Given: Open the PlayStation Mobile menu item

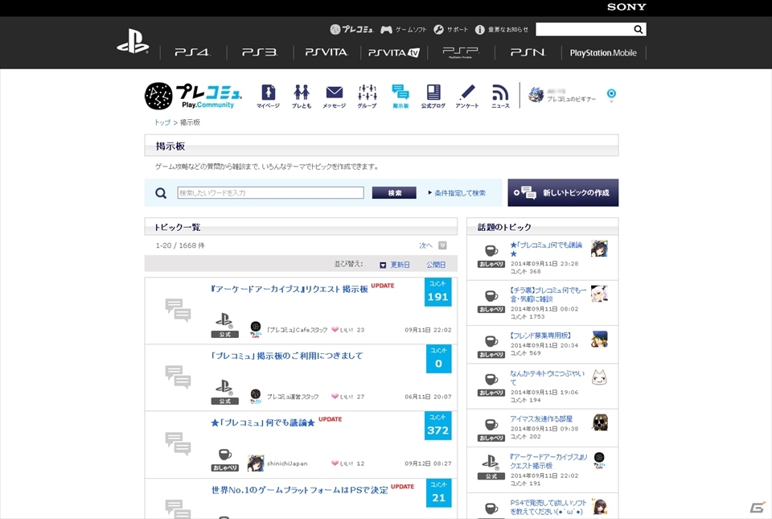Looking at the screenshot, I should (x=603, y=52).
